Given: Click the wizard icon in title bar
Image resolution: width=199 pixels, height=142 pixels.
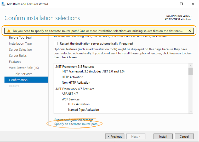Looking at the screenshot, I should pos(3,4).
